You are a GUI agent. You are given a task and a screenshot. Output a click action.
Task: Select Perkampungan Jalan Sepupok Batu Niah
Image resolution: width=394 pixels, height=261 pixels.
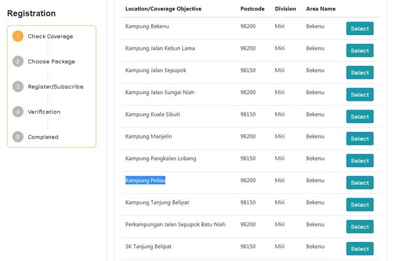pyautogui.click(x=360, y=227)
